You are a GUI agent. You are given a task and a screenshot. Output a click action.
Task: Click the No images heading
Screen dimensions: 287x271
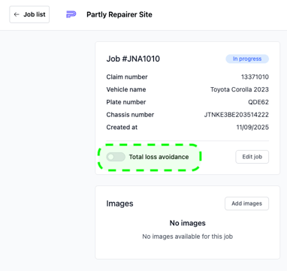coord(188,223)
